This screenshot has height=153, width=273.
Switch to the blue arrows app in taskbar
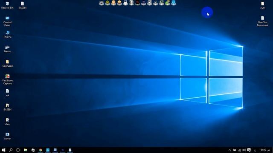click(x=48, y=150)
